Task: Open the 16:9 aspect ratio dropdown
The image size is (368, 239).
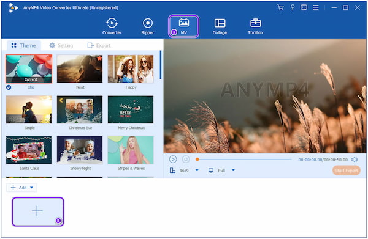Action: 197,170
